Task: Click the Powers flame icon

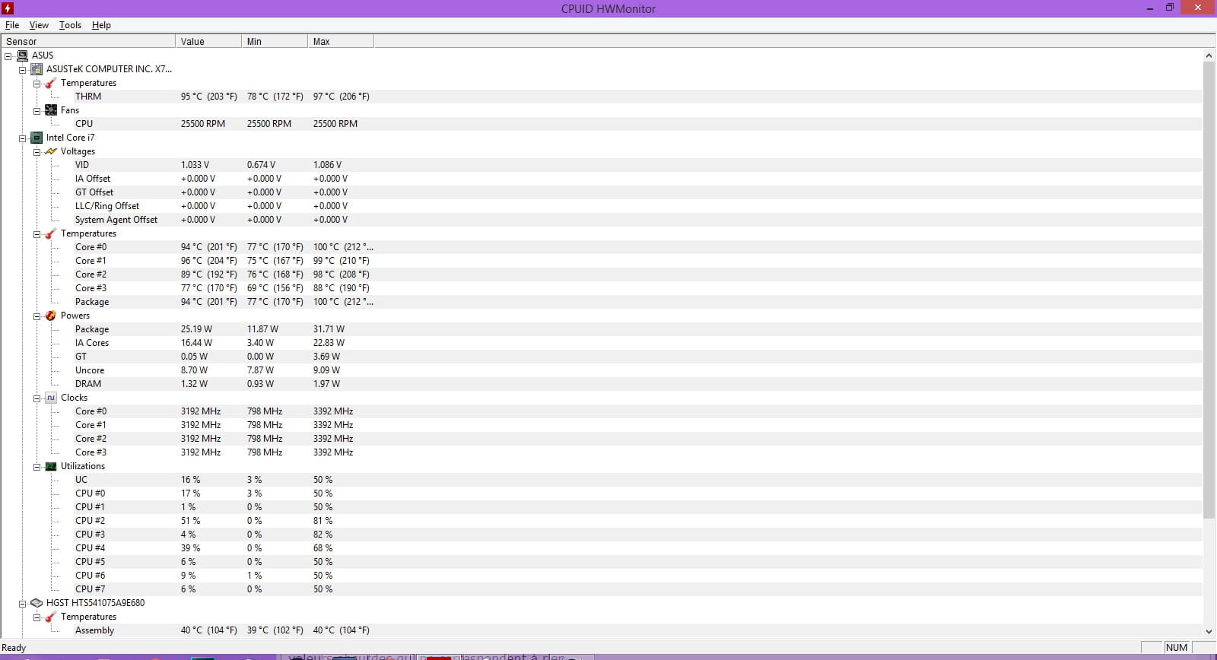Action: point(51,316)
